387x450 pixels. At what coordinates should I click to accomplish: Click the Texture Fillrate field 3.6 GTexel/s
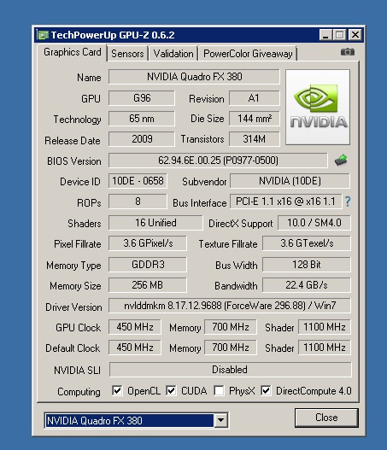307,243
